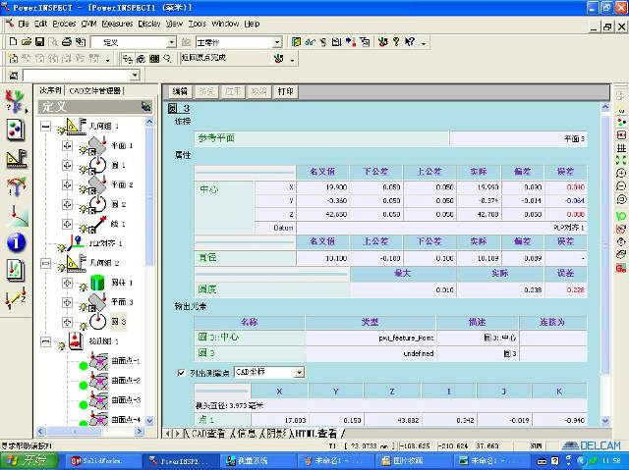
Task: Toggle light bulb visibility of 平面 1
Action: tap(83, 150)
